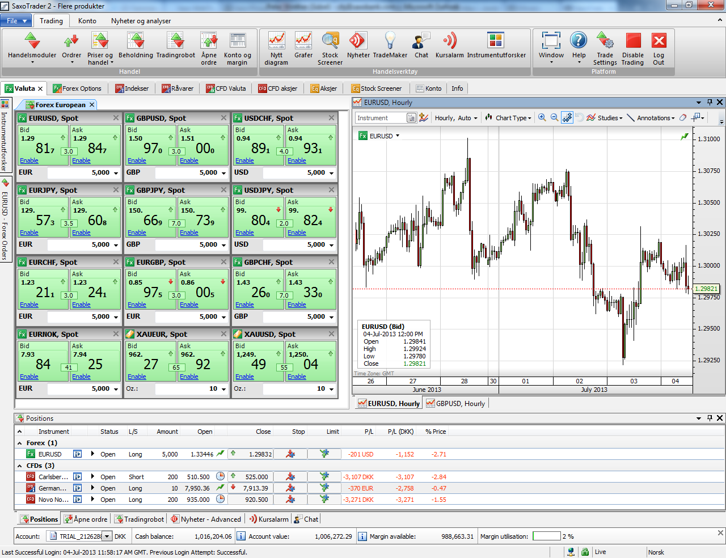Click the stop-loss icon on EURUSD position
The width and height of the screenshot is (726, 558).
click(290, 454)
